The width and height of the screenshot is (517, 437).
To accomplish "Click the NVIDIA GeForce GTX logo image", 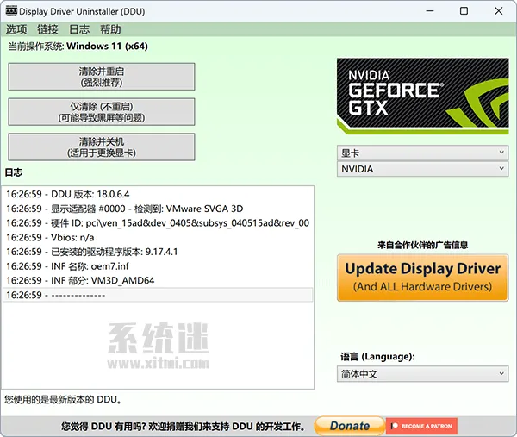I will coord(423,96).
